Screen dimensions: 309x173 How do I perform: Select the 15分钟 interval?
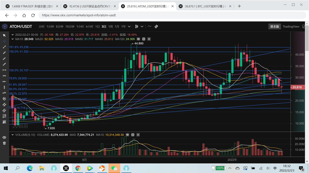[x=70, y=26]
